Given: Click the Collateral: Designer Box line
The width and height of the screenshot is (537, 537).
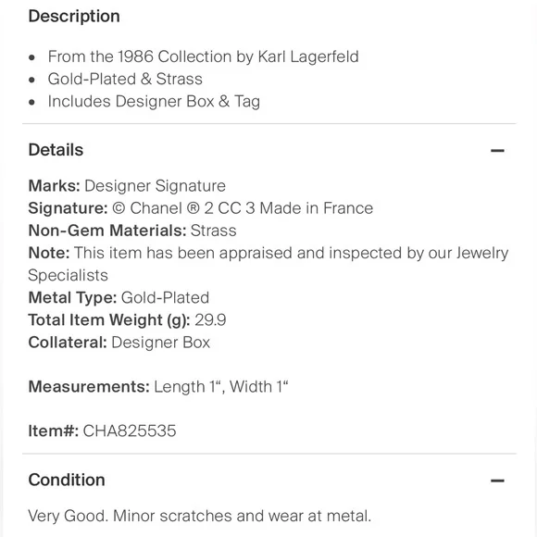Looking at the screenshot, I should tap(119, 343).
